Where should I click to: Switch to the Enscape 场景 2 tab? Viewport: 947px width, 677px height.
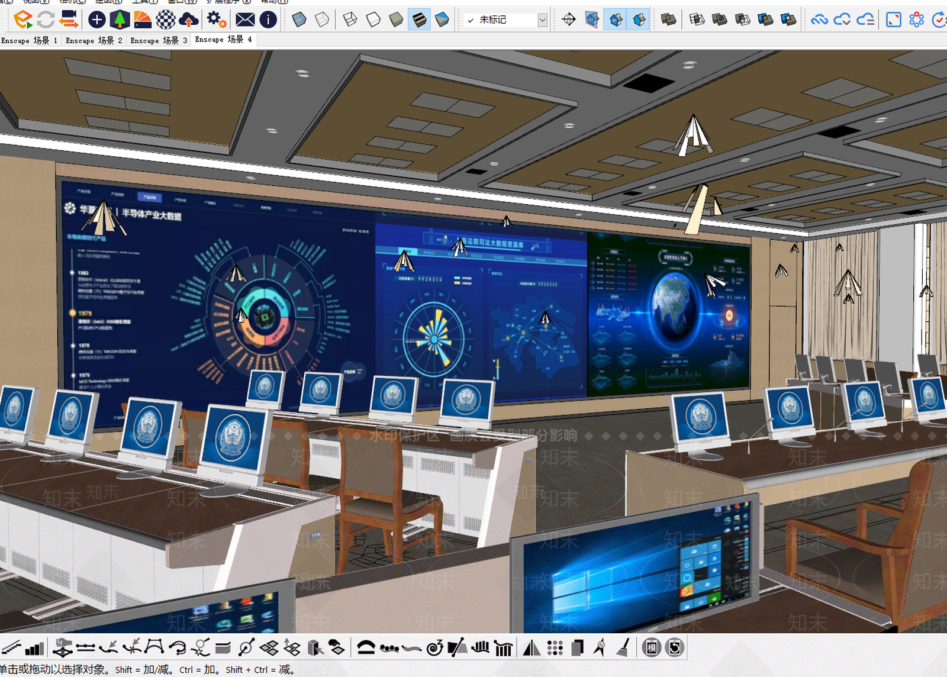click(x=94, y=40)
